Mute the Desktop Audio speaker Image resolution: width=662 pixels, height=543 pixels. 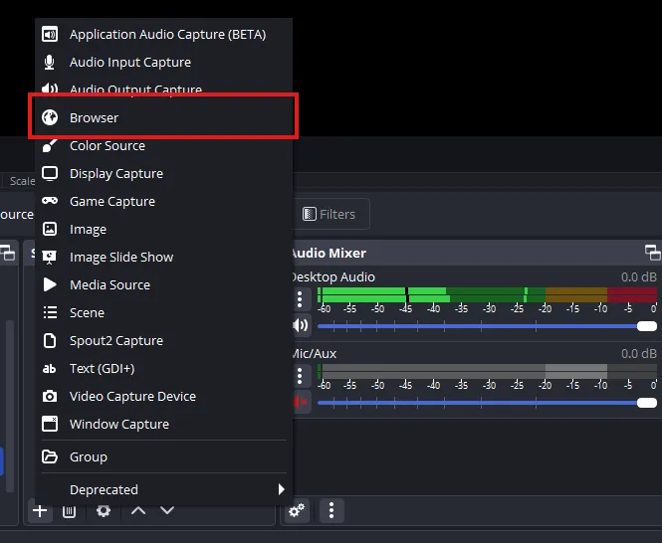[x=300, y=325]
